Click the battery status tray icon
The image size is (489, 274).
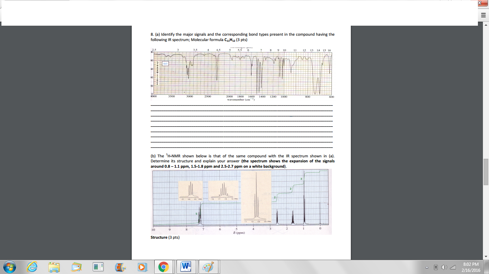[x=436, y=267]
